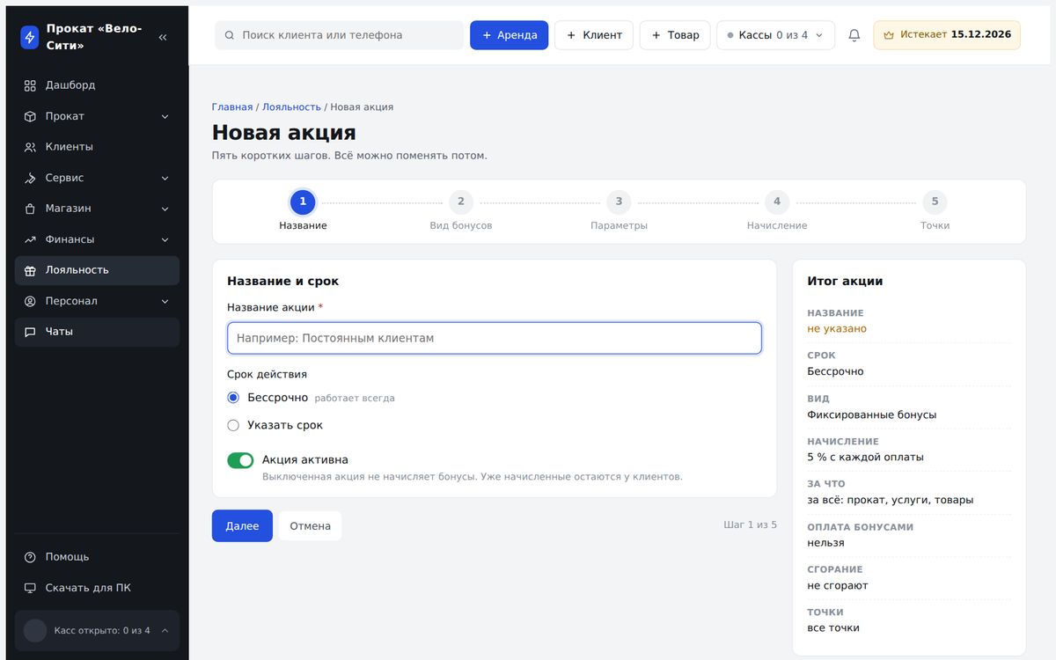Expand the Сервис submenu chevron
1056x660 pixels.
tap(165, 178)
